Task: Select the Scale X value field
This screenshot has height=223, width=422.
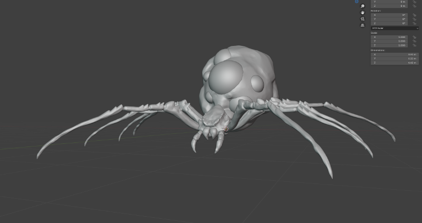Action: tap(389, 37)
